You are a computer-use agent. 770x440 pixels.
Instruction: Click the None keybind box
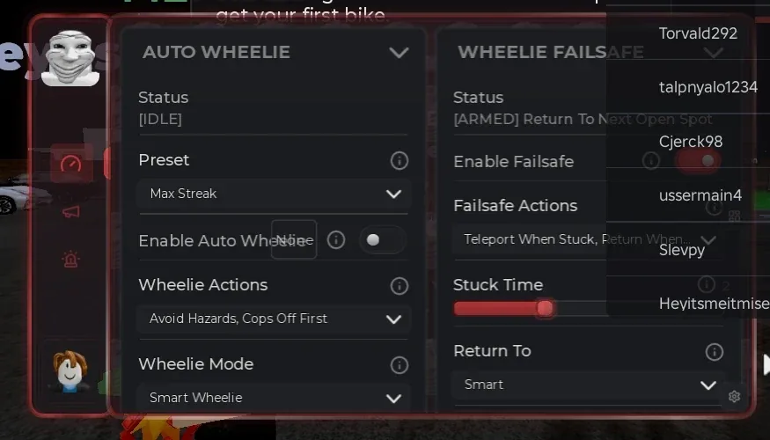pyautogui.click(x=294, y=239)
